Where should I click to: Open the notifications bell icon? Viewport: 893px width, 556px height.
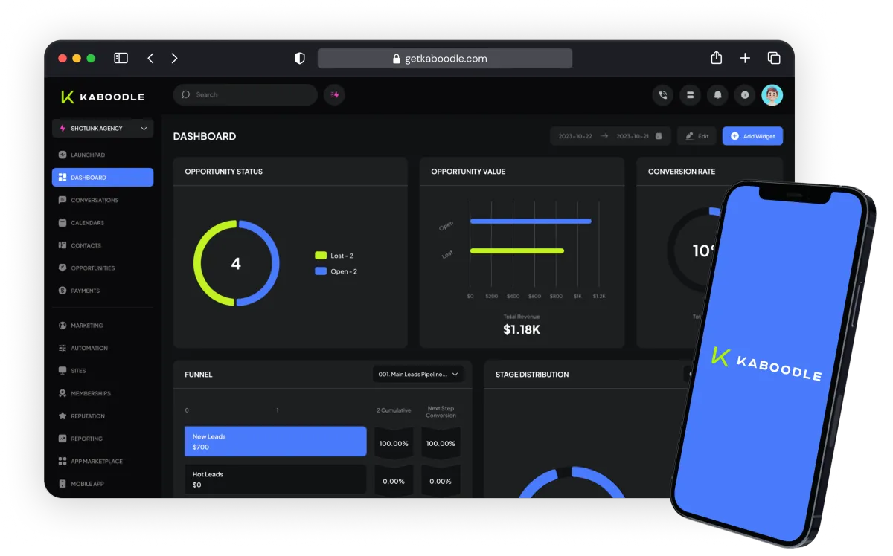(717, 95)
